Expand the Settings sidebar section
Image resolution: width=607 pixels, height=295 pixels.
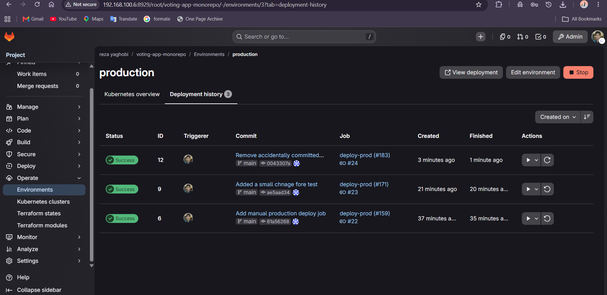(x=44, y=261)
